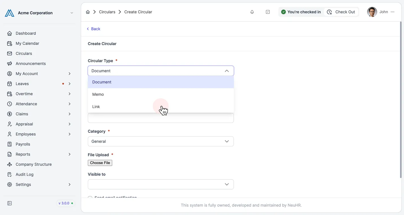The height and width of the screenshot is (215, 404).
Task: Expand the Settings submenu arrow
Action: 70,184
